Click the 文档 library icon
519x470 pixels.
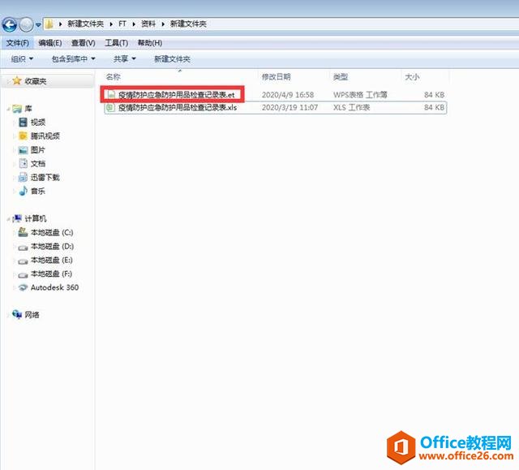coord(23,163)
